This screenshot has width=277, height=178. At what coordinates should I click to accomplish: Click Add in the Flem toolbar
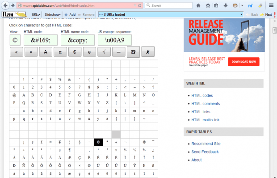coord(70,14)
